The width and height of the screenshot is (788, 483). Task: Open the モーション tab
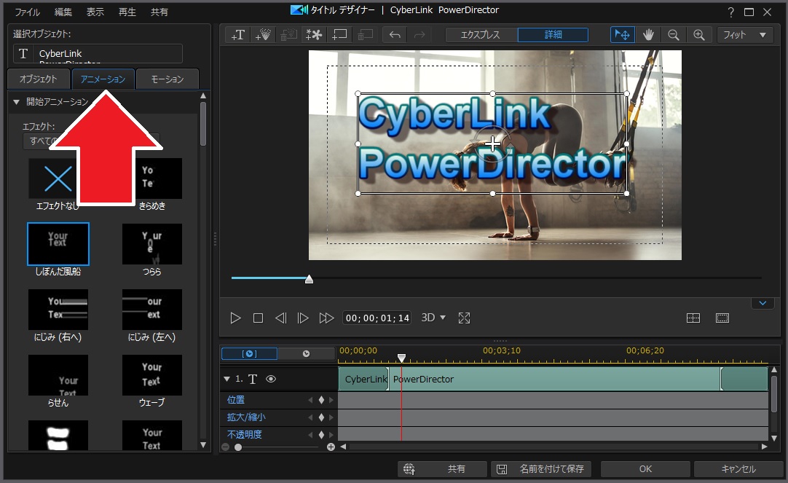[x=168, y=79]
